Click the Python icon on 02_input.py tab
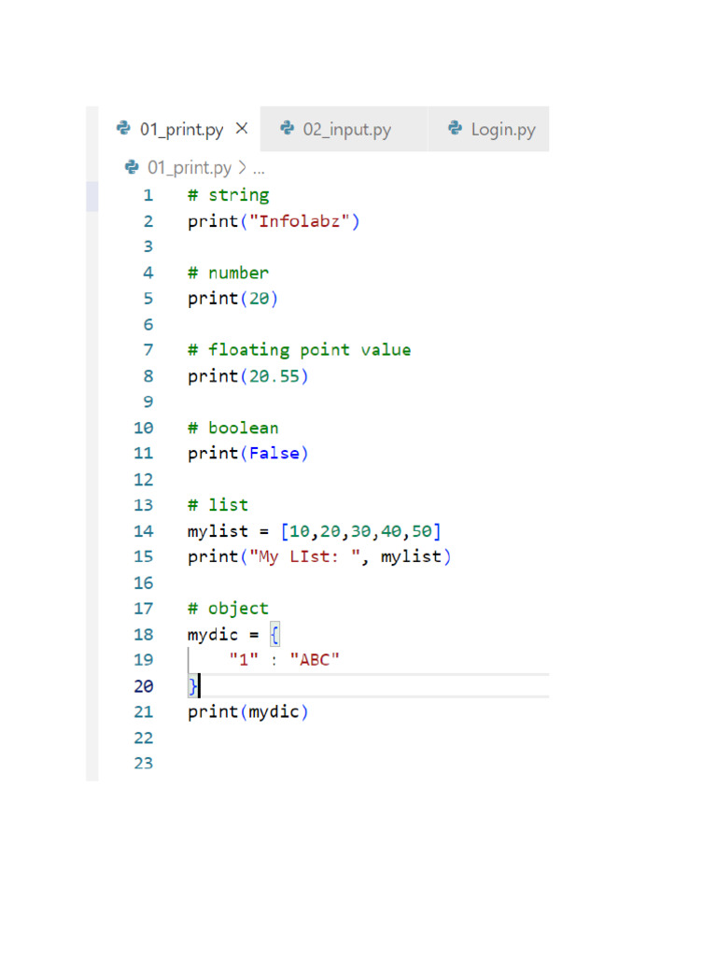The image size is (717, 956). coord(288,128)
